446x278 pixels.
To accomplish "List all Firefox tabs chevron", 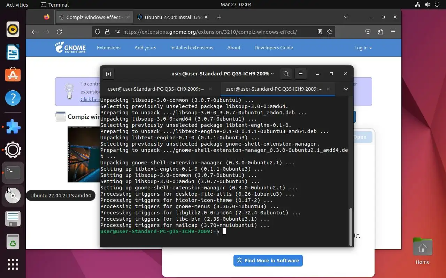I will tap(346, 17).
